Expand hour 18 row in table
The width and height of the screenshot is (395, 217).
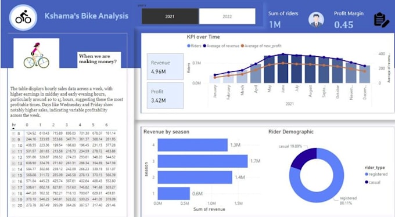13,194
